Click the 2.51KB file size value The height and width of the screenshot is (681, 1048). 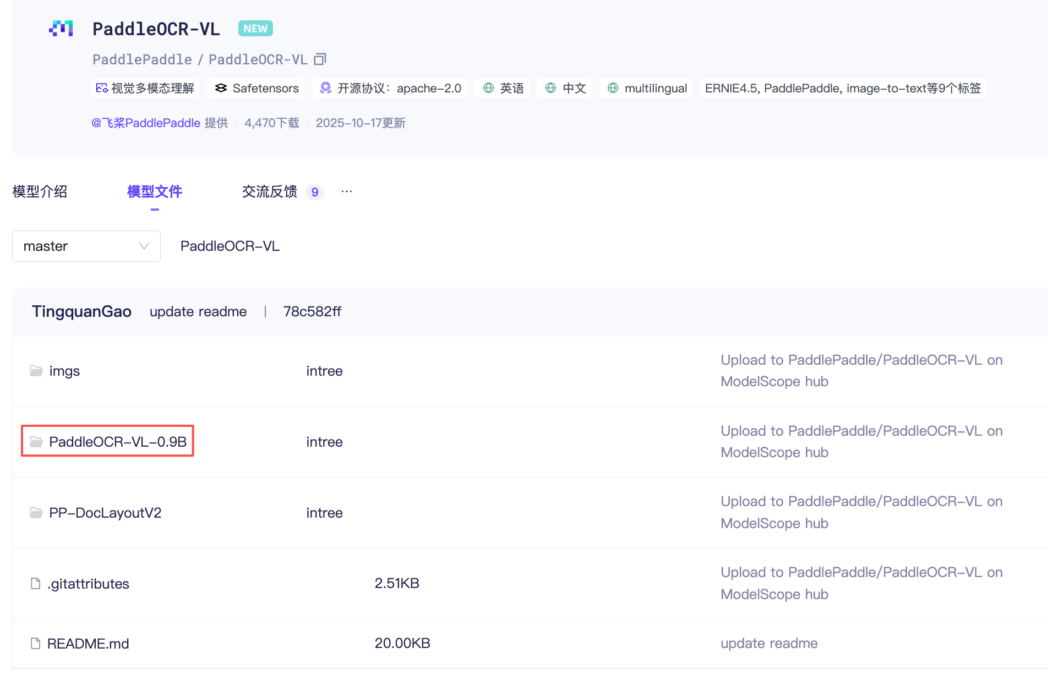(x=397, y=583)
